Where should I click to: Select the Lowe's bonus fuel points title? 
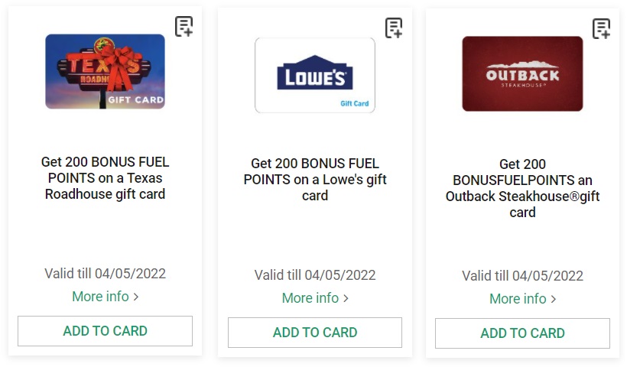(315, 180)
